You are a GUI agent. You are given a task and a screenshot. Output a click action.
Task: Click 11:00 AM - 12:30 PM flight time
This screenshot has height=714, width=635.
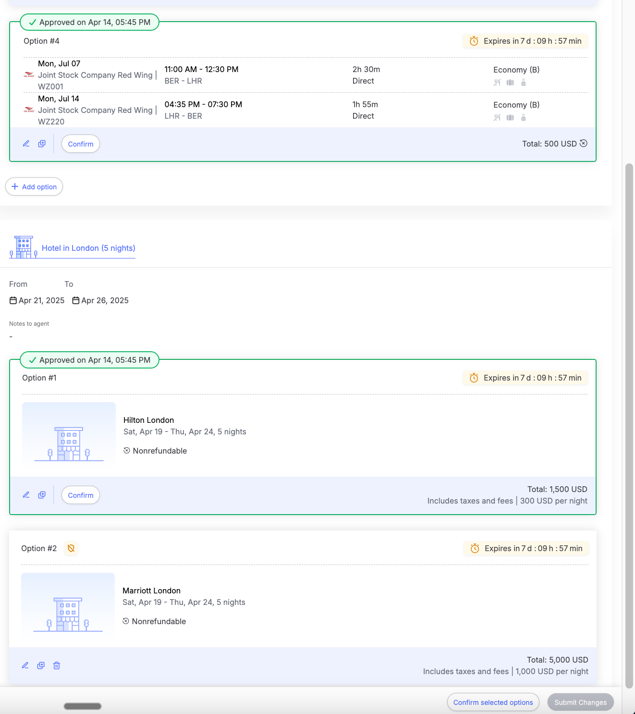202,69
